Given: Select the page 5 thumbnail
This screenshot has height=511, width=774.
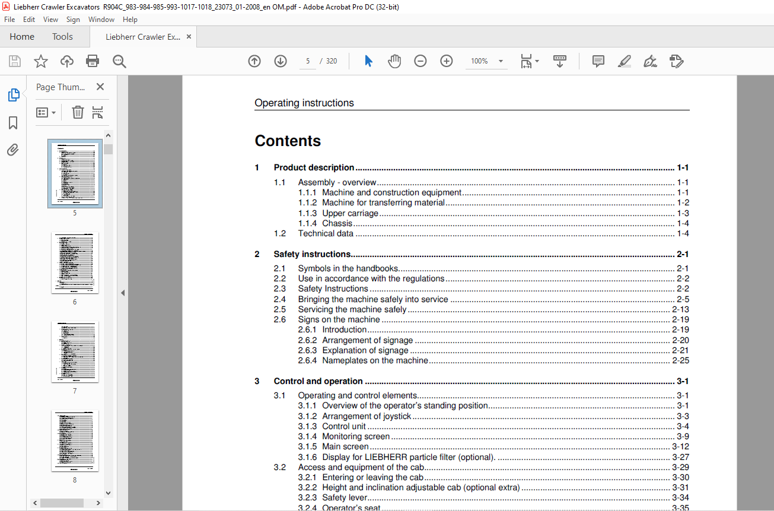Looking at the screenshot, I should (75, 174).
